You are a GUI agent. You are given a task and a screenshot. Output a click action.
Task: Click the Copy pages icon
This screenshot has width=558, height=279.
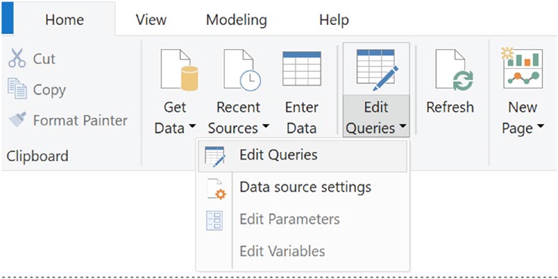click(x=17, y=89)
